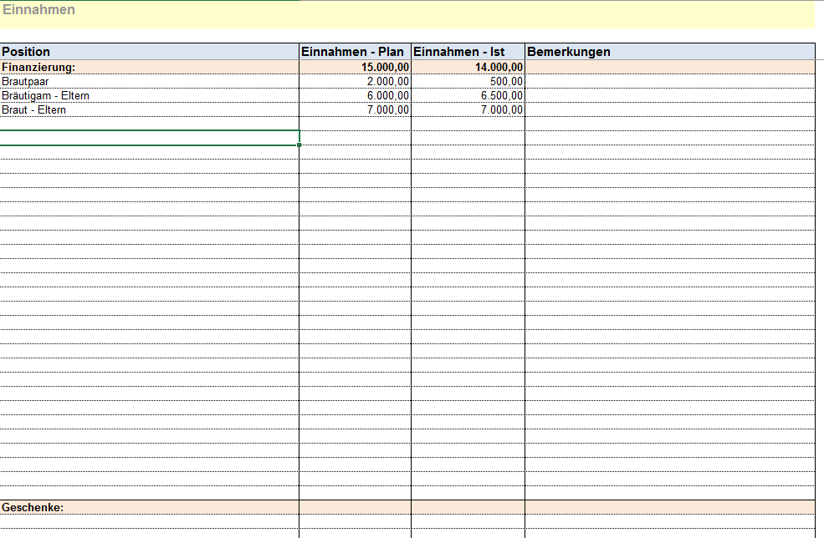Select the Einnahmen - Ist header cell
This screenshot has width=824, height=538.
pos(468,52)
